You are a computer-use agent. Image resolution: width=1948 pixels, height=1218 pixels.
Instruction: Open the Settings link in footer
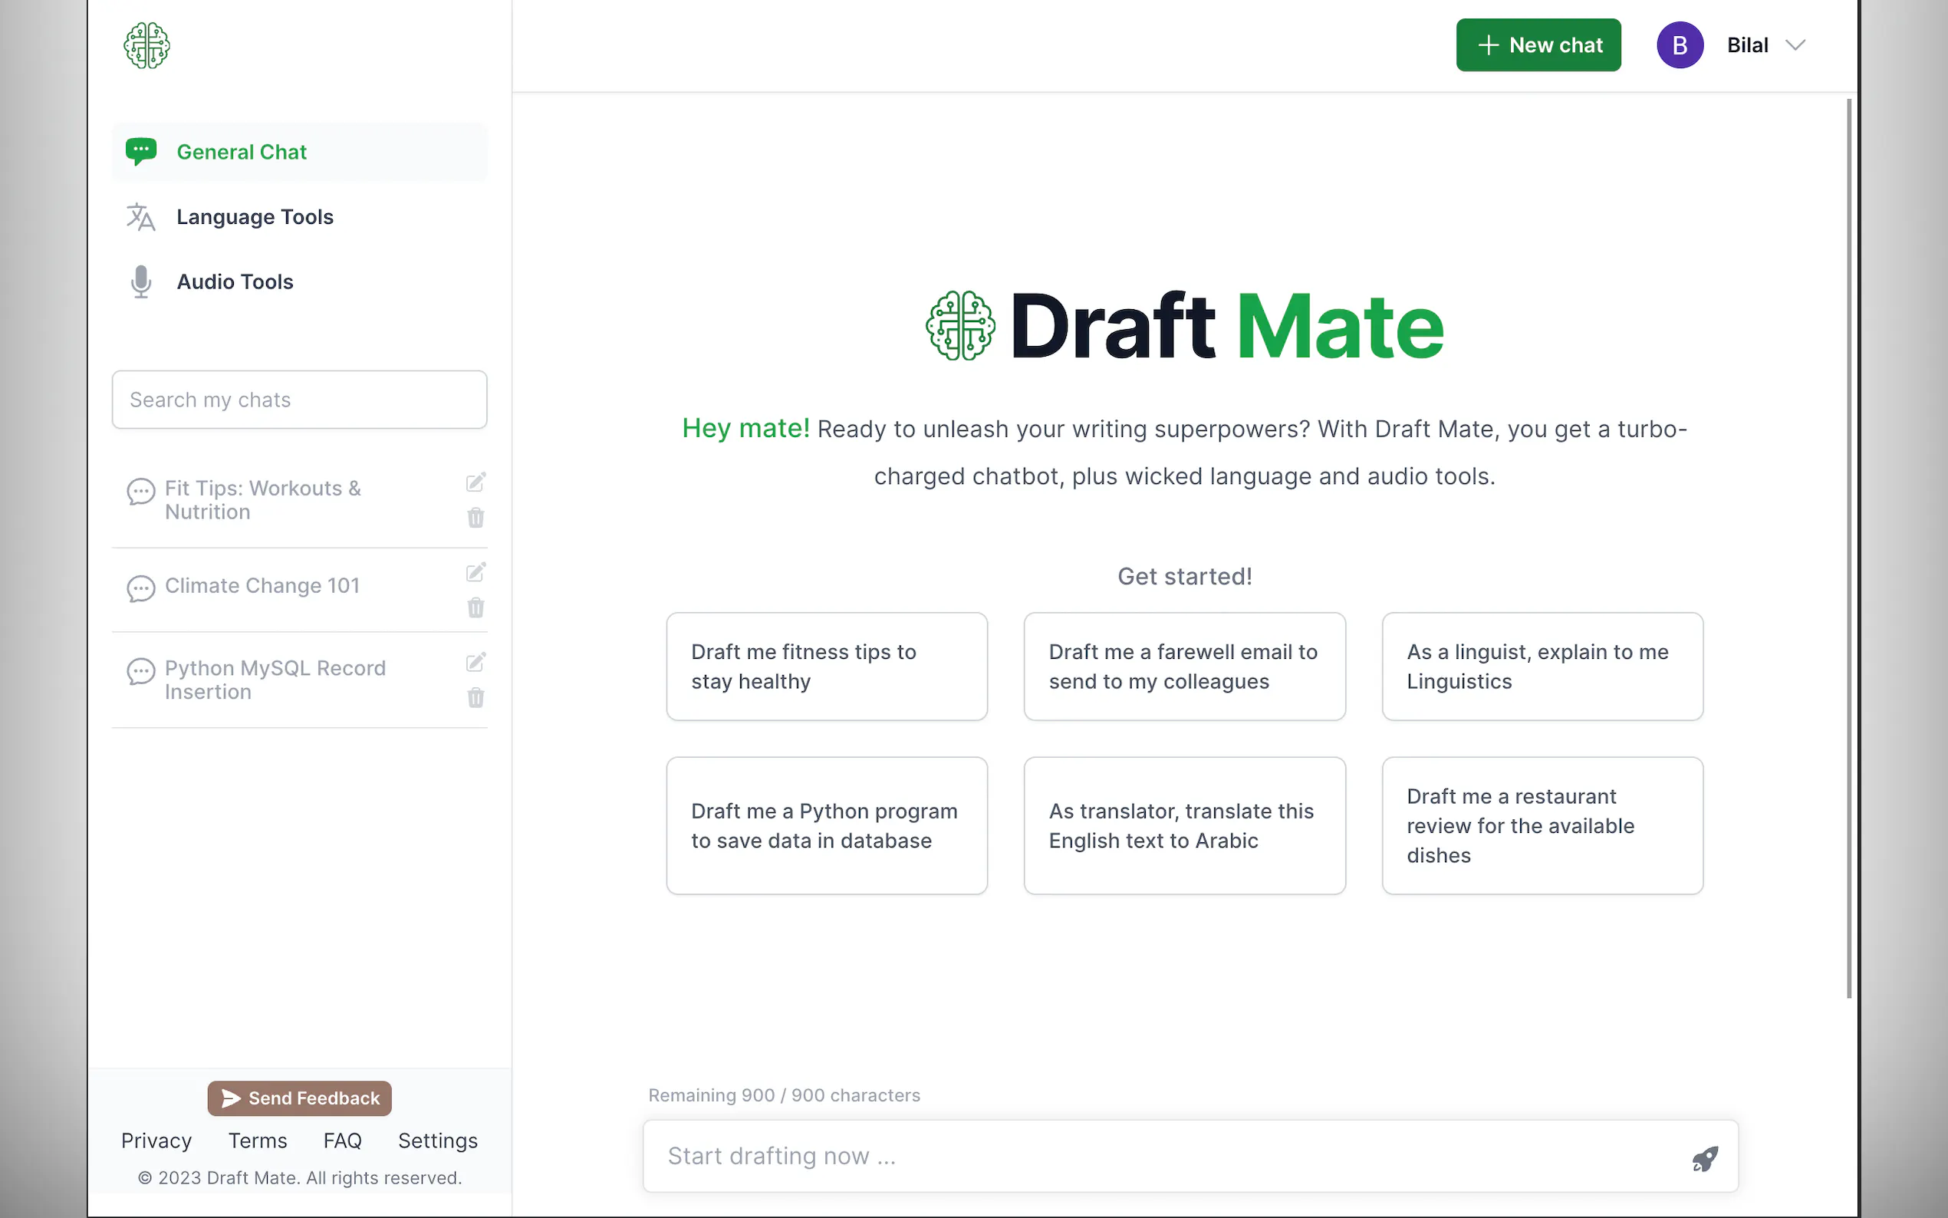[x=437, y=1141]
